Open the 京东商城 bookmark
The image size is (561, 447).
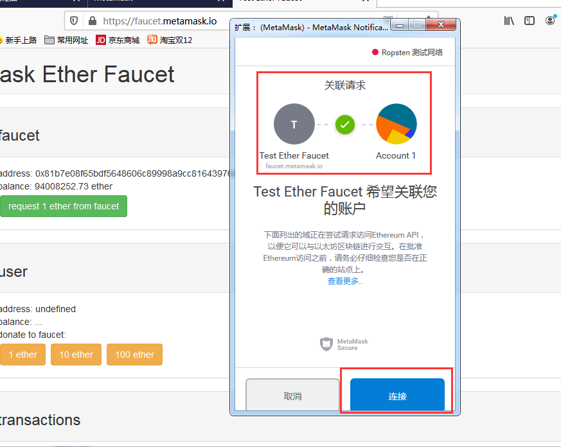118,40
